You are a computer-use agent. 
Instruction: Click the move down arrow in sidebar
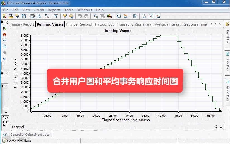coord(4,59)
